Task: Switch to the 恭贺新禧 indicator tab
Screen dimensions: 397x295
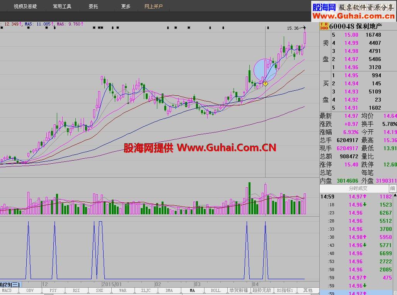Action: [239, 290]
